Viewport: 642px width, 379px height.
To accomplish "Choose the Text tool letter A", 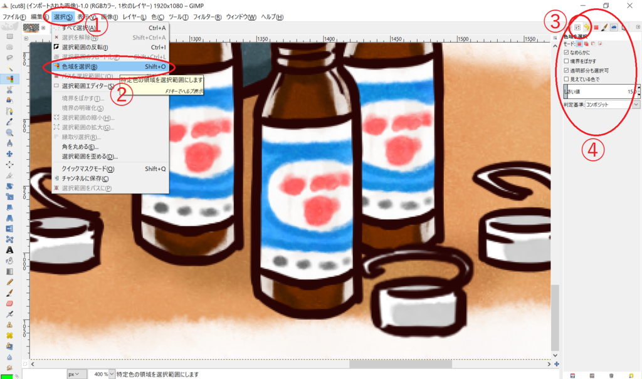I will pos(9,250).
